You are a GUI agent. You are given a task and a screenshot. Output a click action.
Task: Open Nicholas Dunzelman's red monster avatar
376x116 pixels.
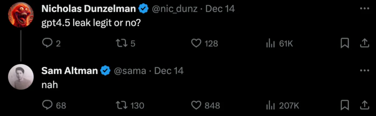tap(21, 15)
